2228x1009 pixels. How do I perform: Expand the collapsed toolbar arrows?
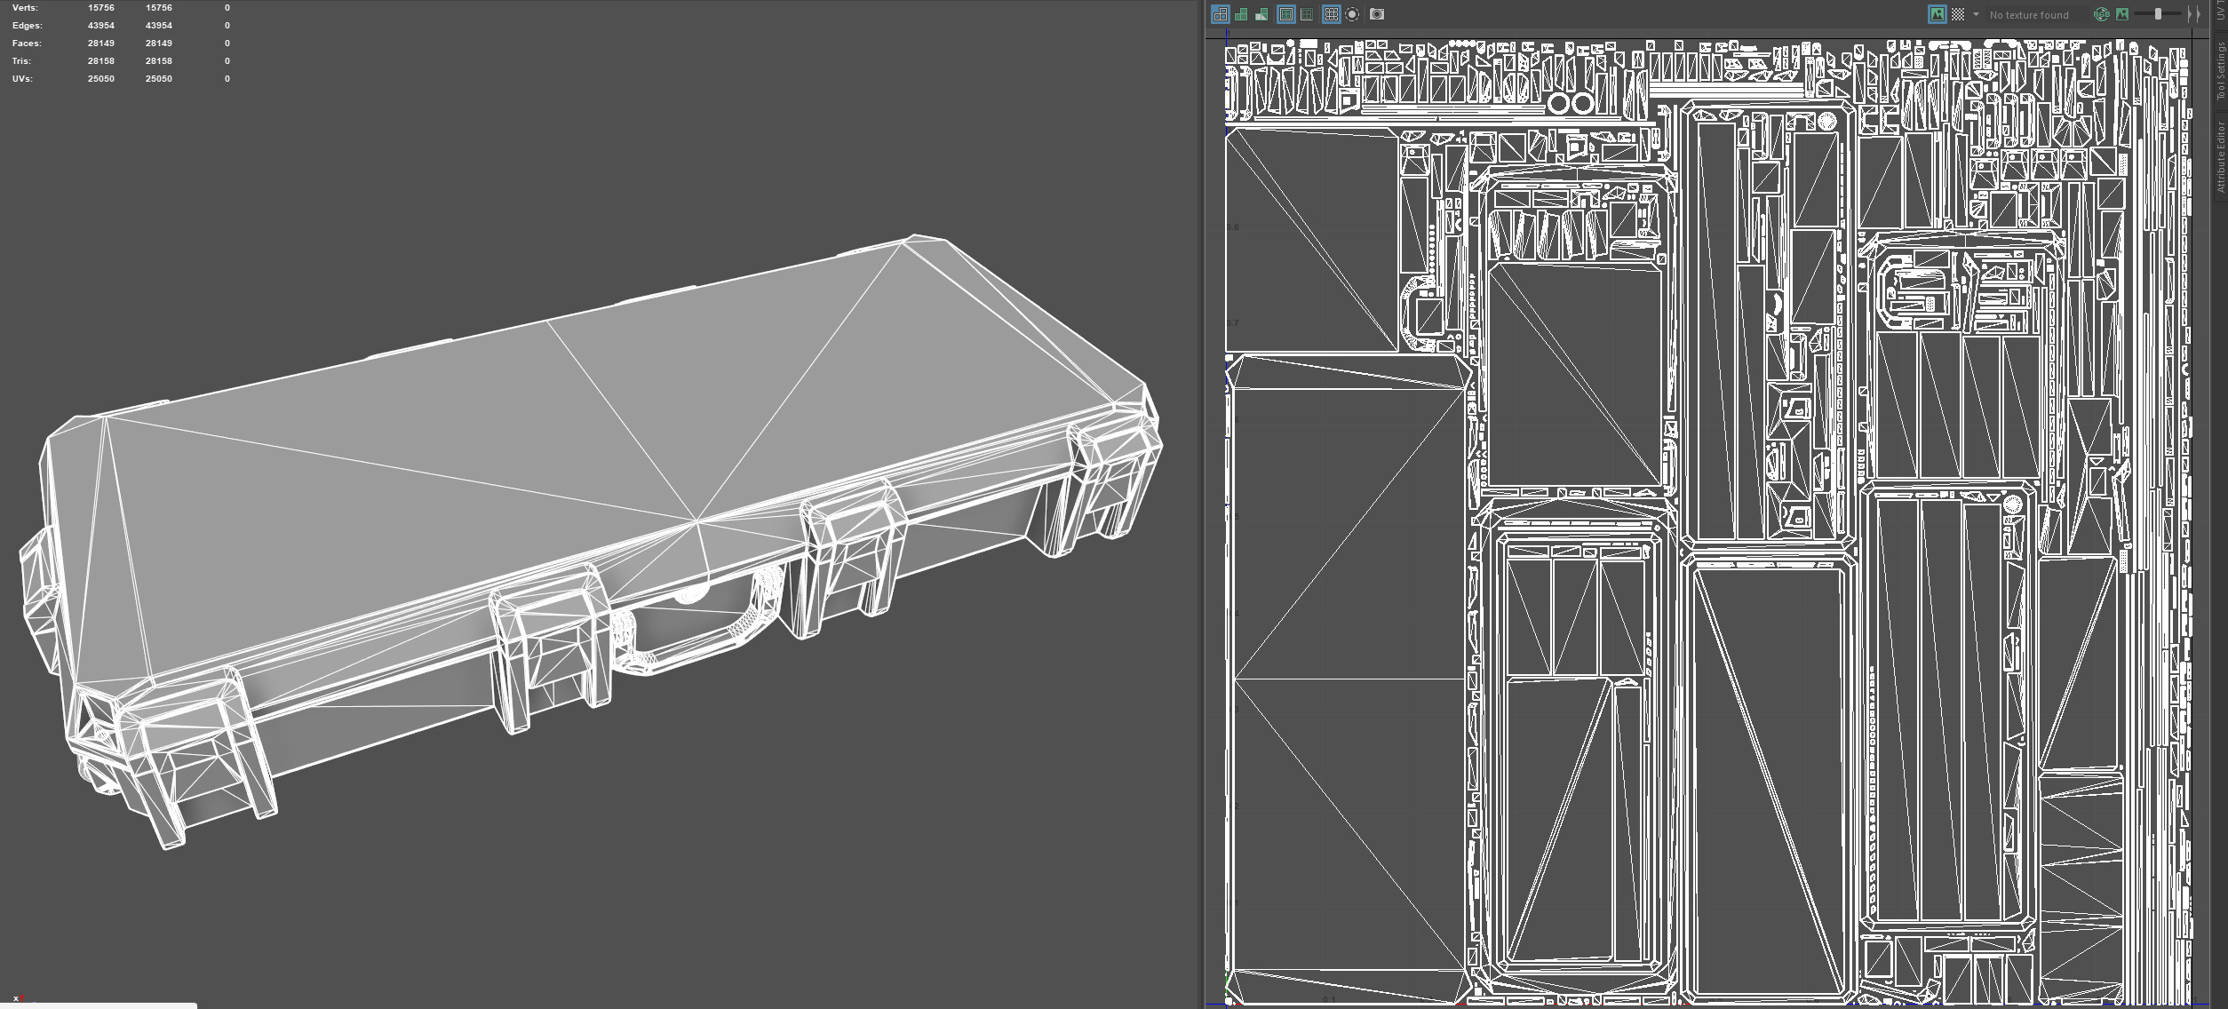tap(2193, 14)
